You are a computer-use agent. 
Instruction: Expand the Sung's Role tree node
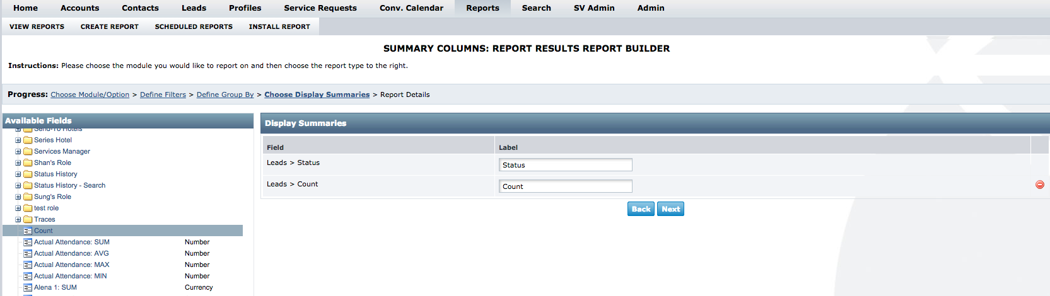18,196
